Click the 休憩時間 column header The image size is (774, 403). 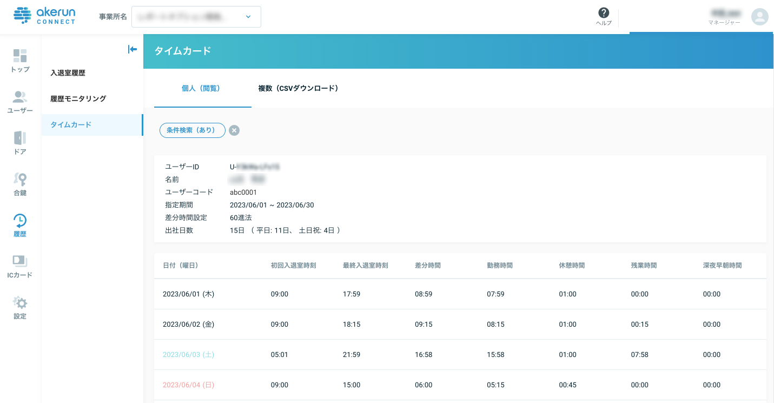coord(572,266)
